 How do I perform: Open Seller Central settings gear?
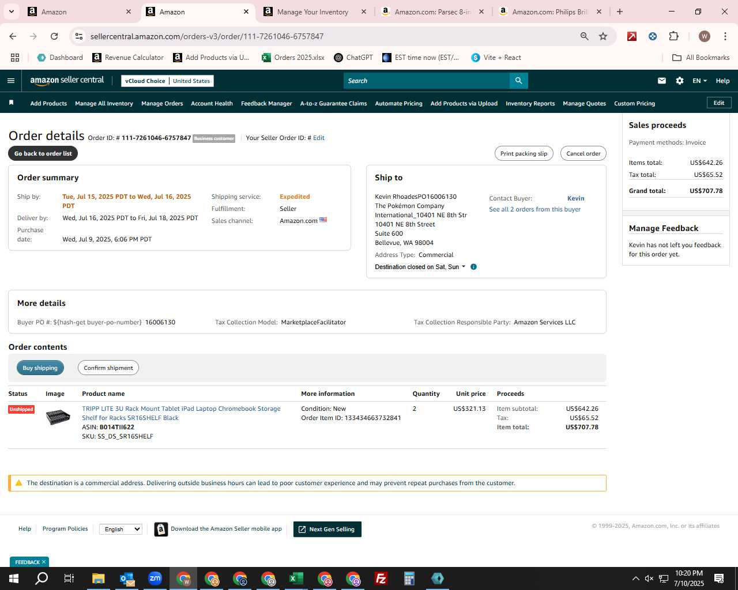(x=680, y=81)
